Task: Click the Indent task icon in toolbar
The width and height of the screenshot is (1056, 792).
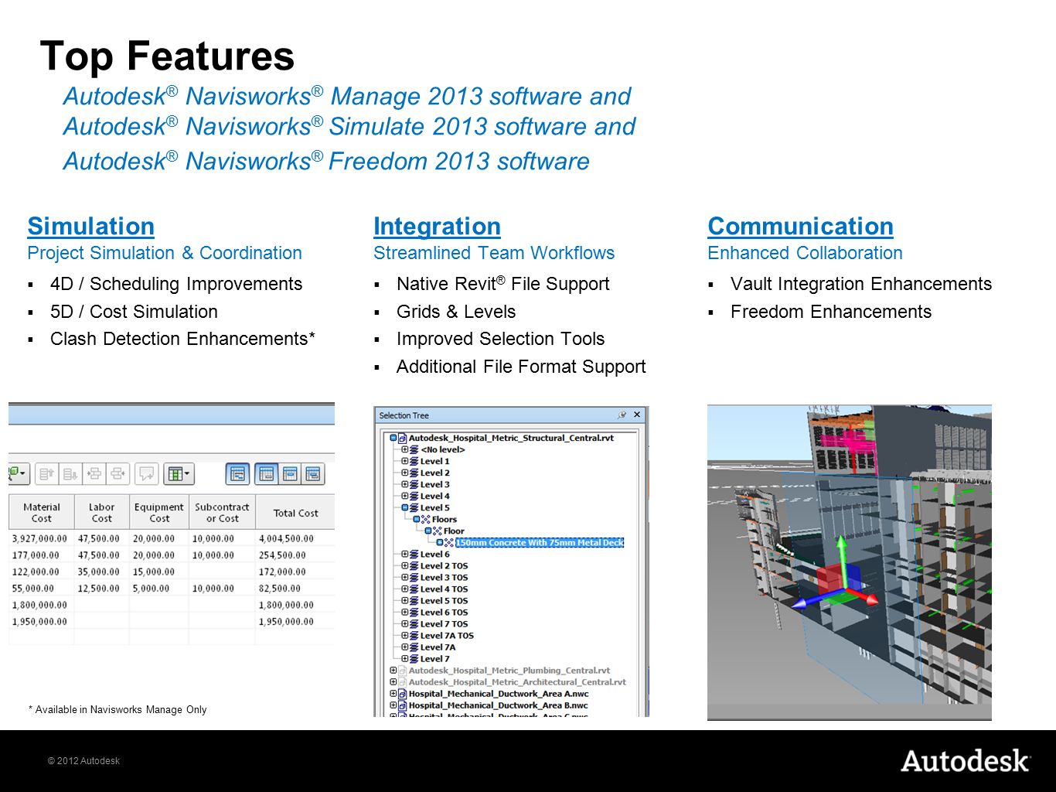Action: coord(94,473)
